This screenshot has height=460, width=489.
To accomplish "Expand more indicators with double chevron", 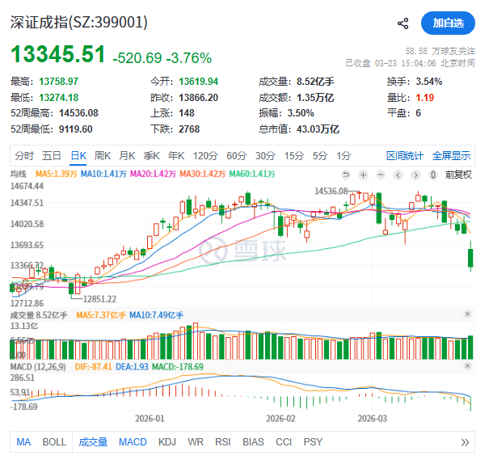I will pos(465,442).
